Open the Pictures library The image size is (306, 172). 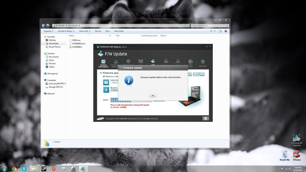pos(52,63)
